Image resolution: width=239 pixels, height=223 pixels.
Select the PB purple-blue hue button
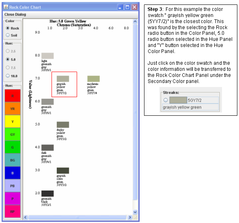(13, 186)
